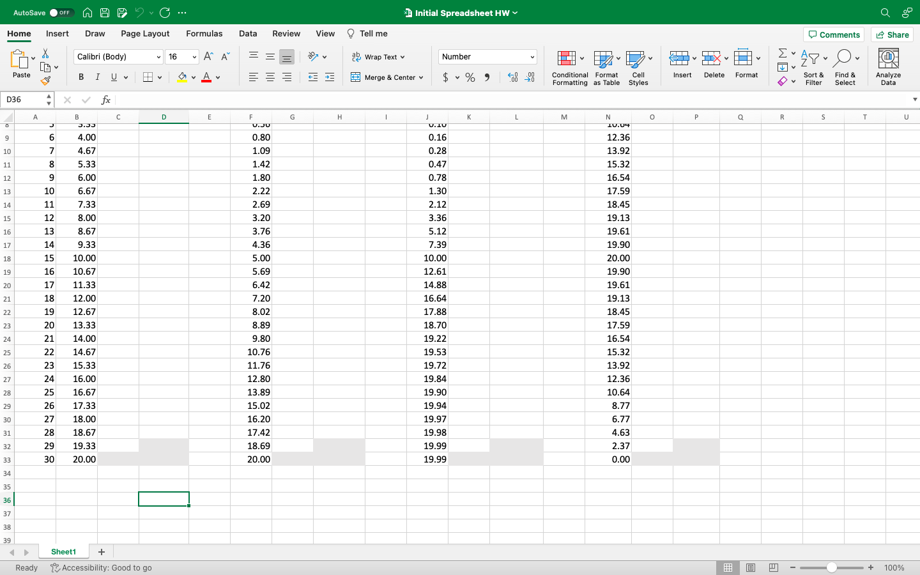The height and width of the screenshot is (575, 920).
Task: Open Cell Styles gallery
Action: (638, 66)
